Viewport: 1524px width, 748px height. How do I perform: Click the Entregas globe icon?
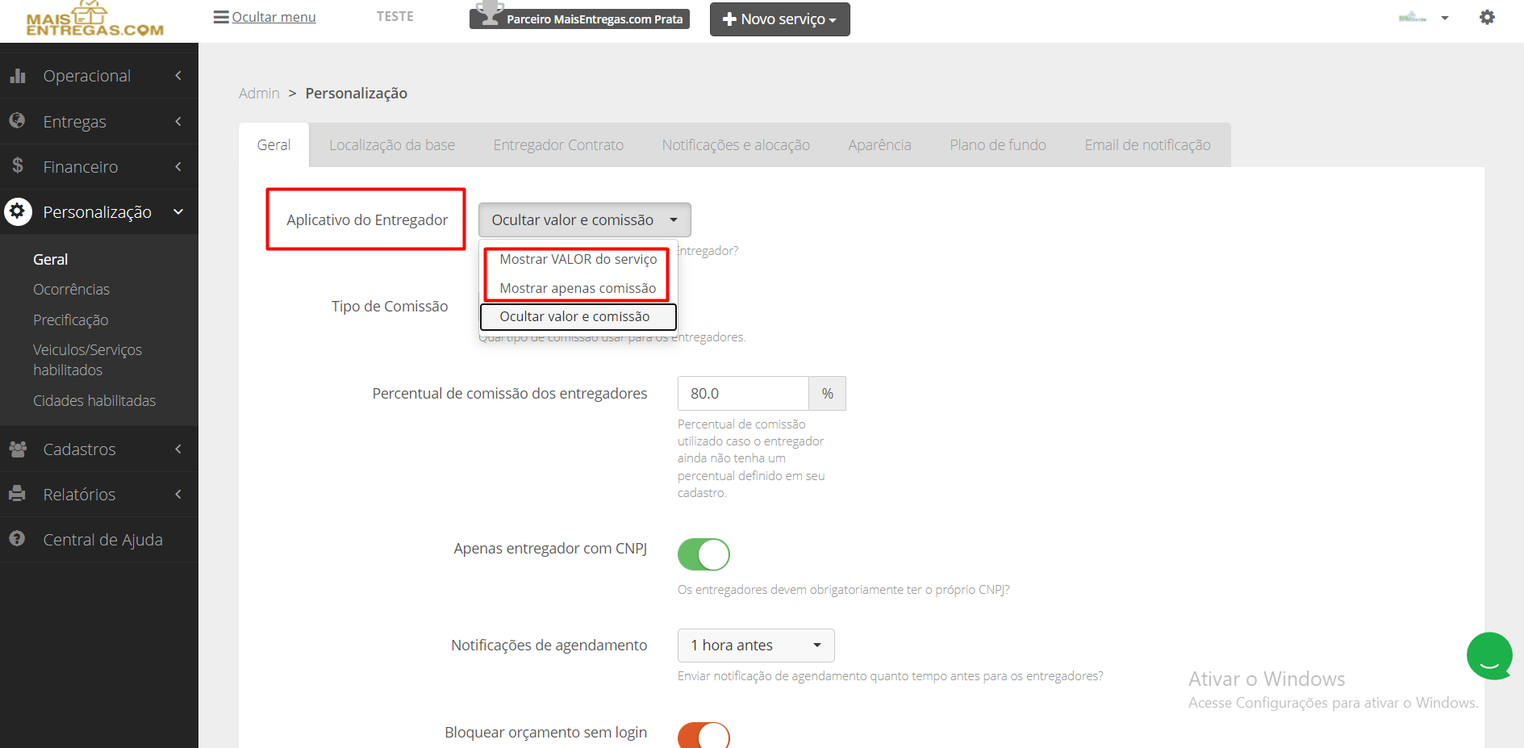coord(17,121)
